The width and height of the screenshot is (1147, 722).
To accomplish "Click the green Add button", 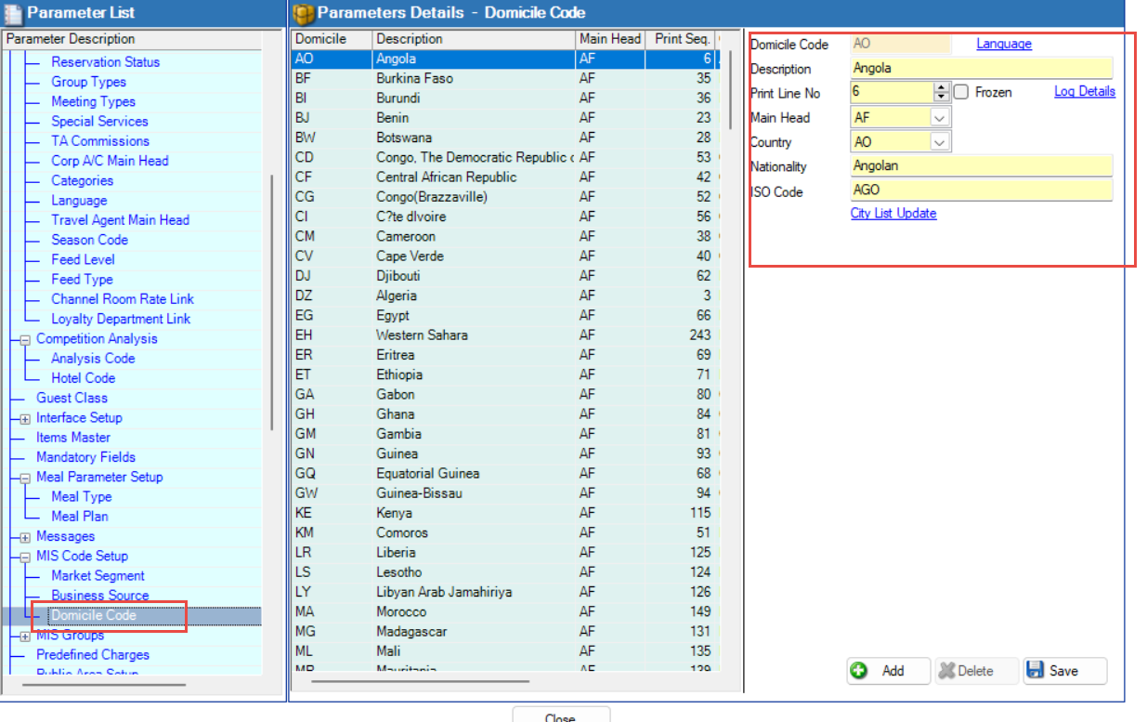I will 888,671.
